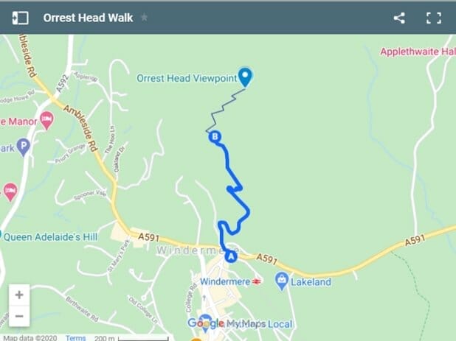Click route marker A at Windermere
The image size is (456, 341).
pos(231,257)
